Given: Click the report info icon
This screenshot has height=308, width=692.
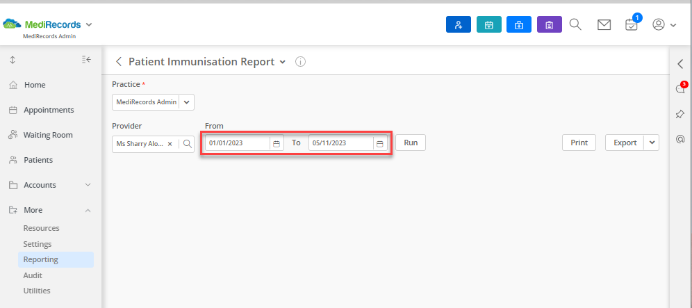Looking at the screenshot, I should tap(300, 62).
